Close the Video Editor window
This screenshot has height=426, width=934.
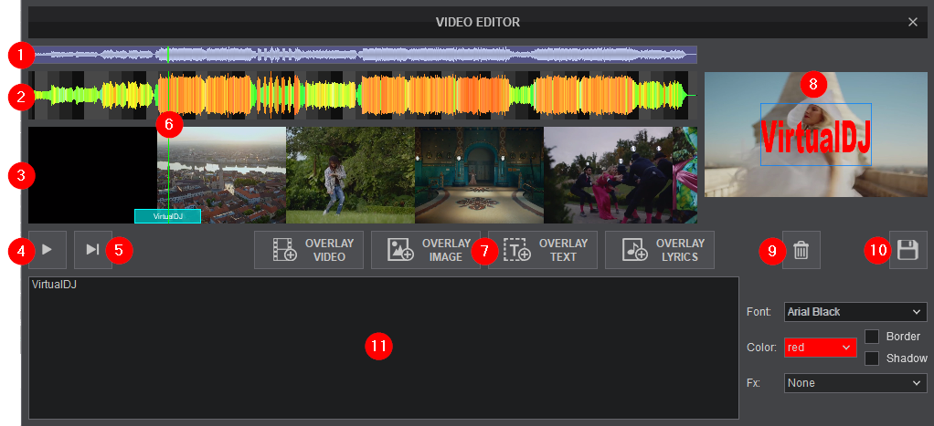[913, 22]
